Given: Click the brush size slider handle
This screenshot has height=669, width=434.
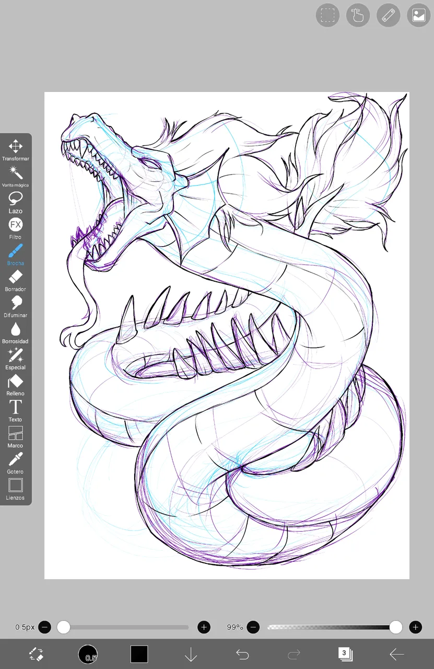Looking at the screenshot, I should pyautogui.click(x=63, y=627).
